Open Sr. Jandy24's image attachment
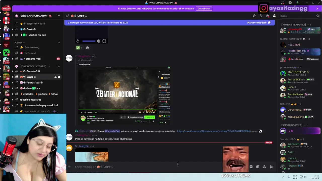Screen dimensions: 322x181 pos(92,155)
